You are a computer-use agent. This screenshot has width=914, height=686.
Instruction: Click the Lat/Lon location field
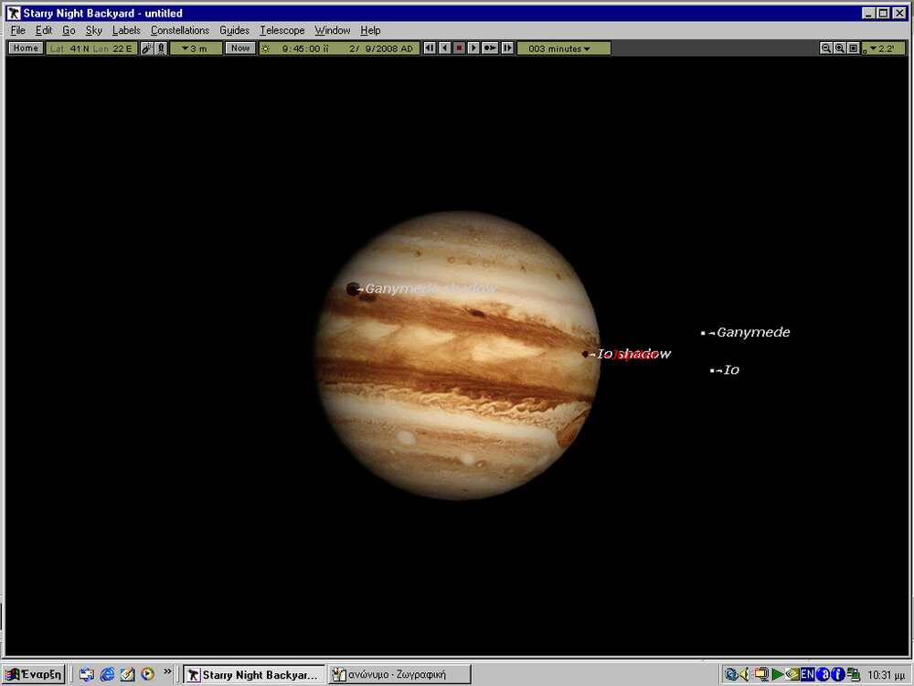point(91,48)
